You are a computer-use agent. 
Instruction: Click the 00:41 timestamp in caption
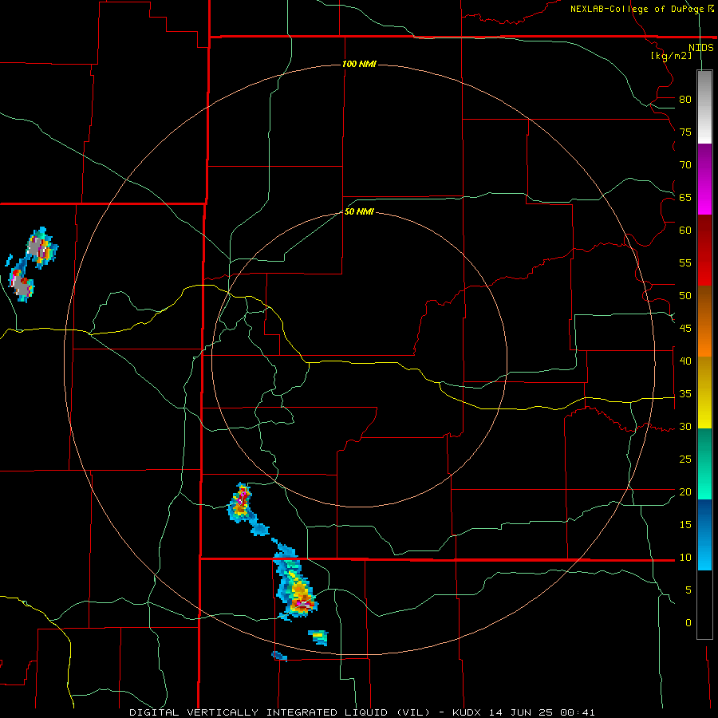[579, 712]
